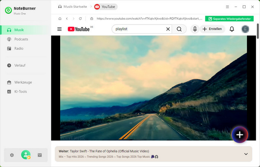Open the user account avatar icon

[26, 155]
